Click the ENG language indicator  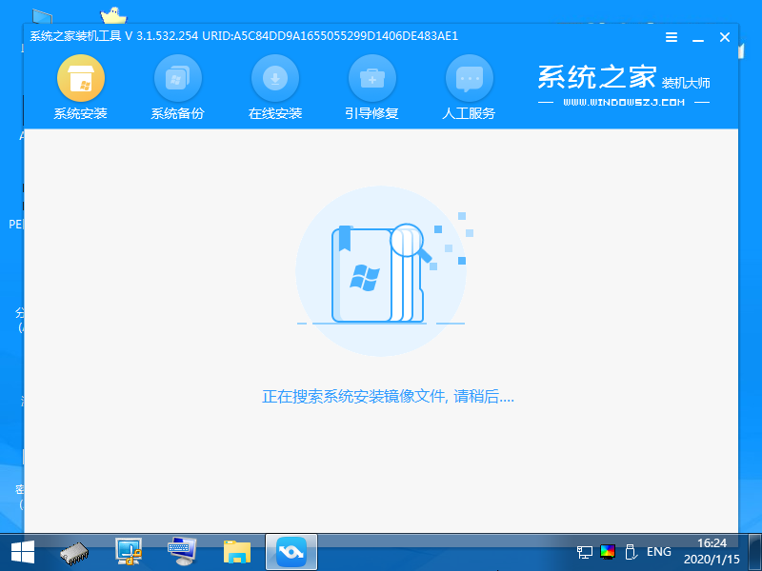pos(659,552)
